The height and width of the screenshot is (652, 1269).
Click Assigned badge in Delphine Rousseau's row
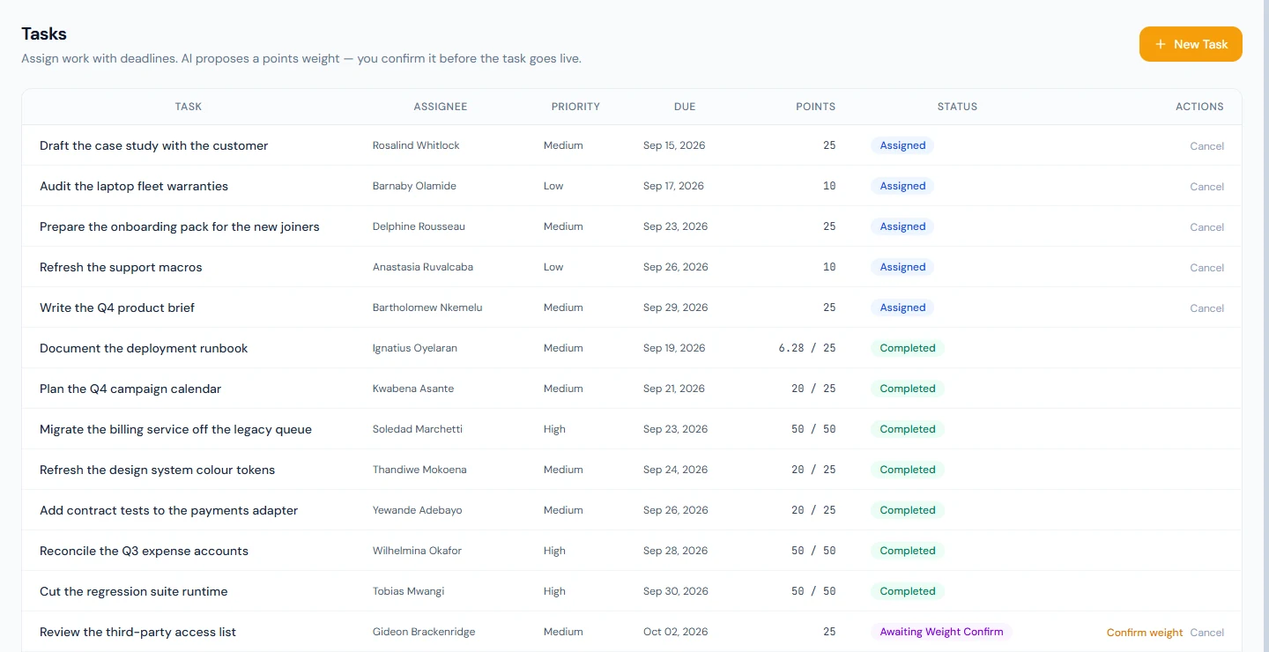(902, 226)
